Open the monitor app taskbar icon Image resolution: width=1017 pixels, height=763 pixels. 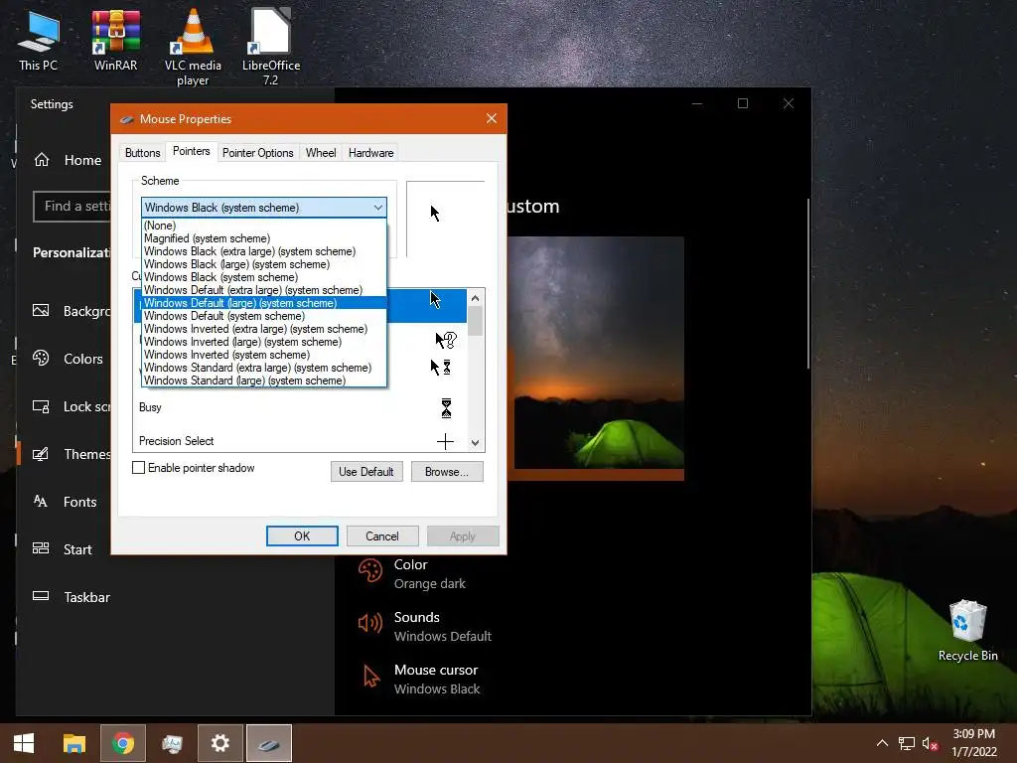[x=172, y=743]
